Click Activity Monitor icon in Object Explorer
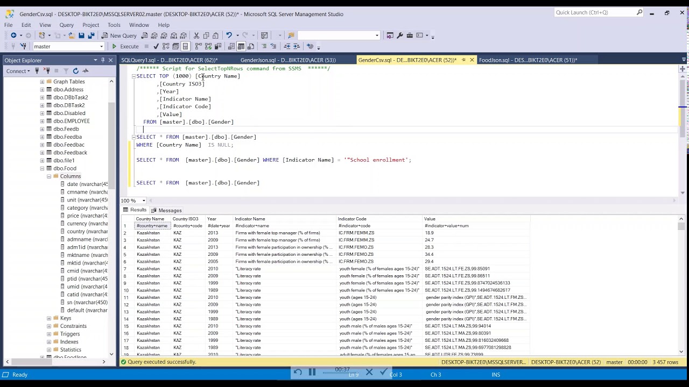 (85, 71)
